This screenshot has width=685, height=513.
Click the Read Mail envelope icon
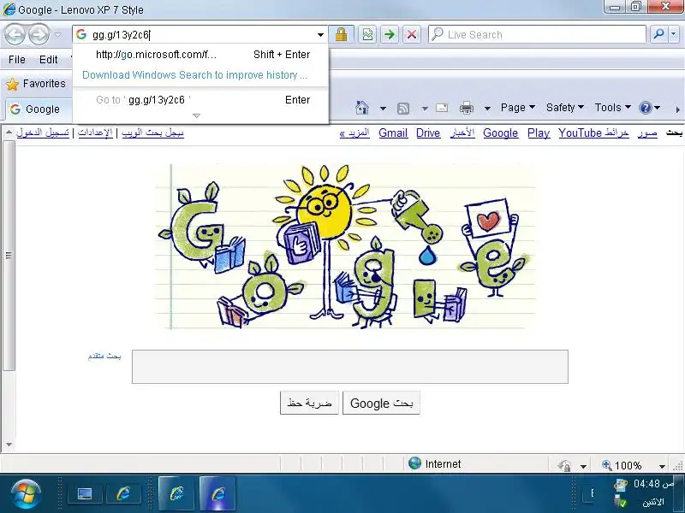click(442, 108)
